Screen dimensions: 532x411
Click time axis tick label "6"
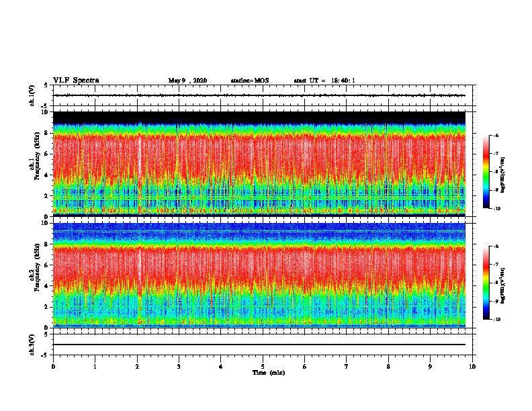click(x=305, y=367)
